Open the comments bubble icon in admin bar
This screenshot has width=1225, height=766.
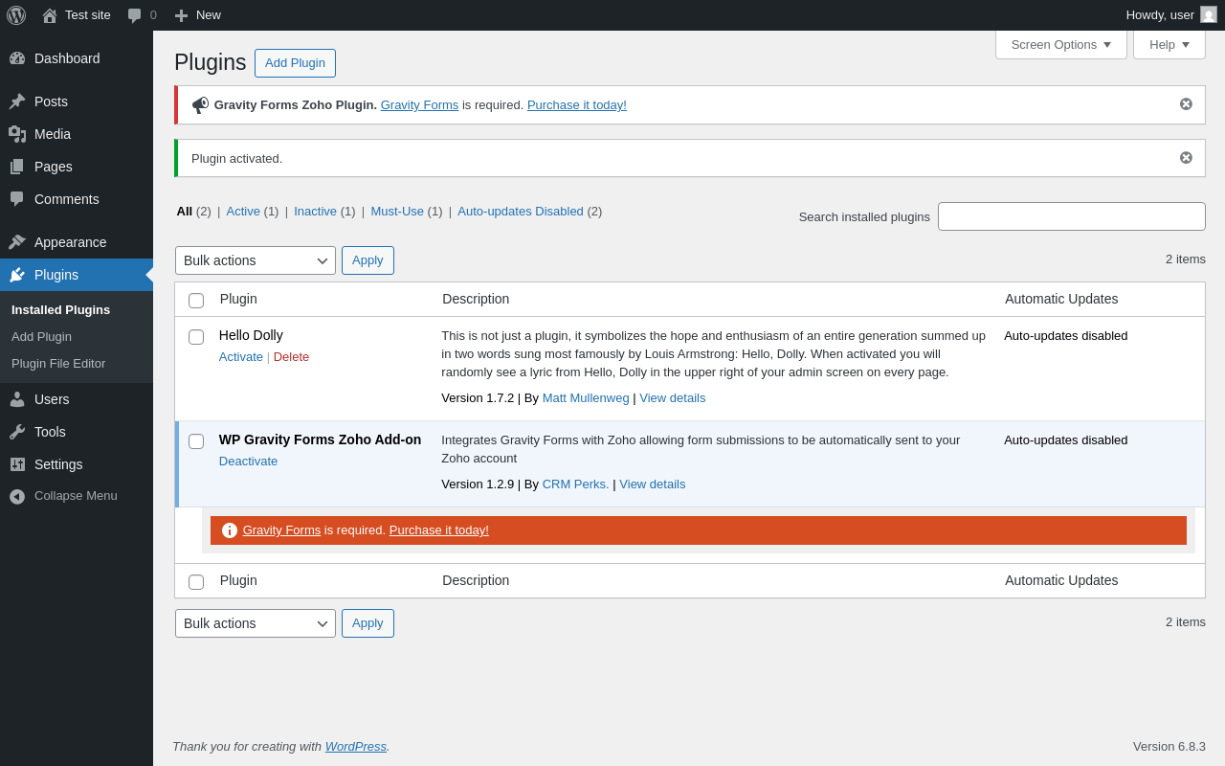coord(135,15)
